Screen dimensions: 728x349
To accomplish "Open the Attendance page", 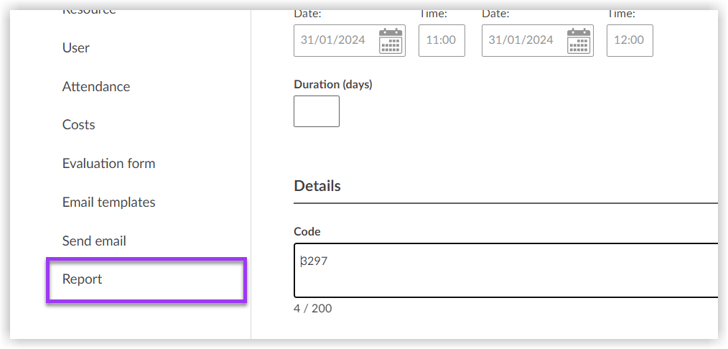I will [96, 87].
